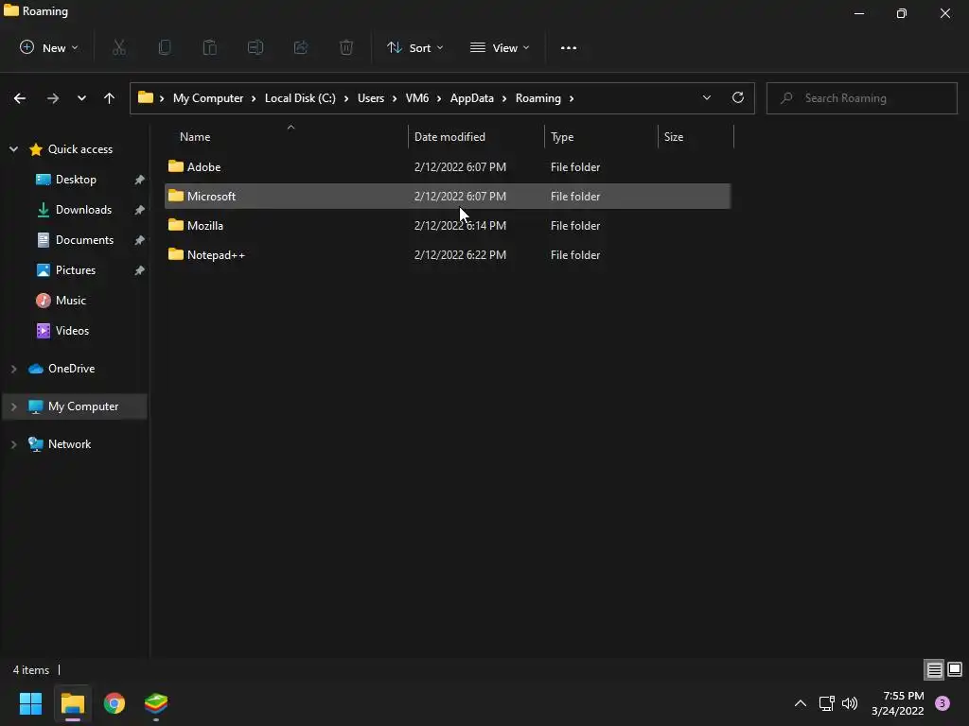This screenshot has width=969, height=726.
Task: Open the See more ellipsis menu
Action: (569, 47)
